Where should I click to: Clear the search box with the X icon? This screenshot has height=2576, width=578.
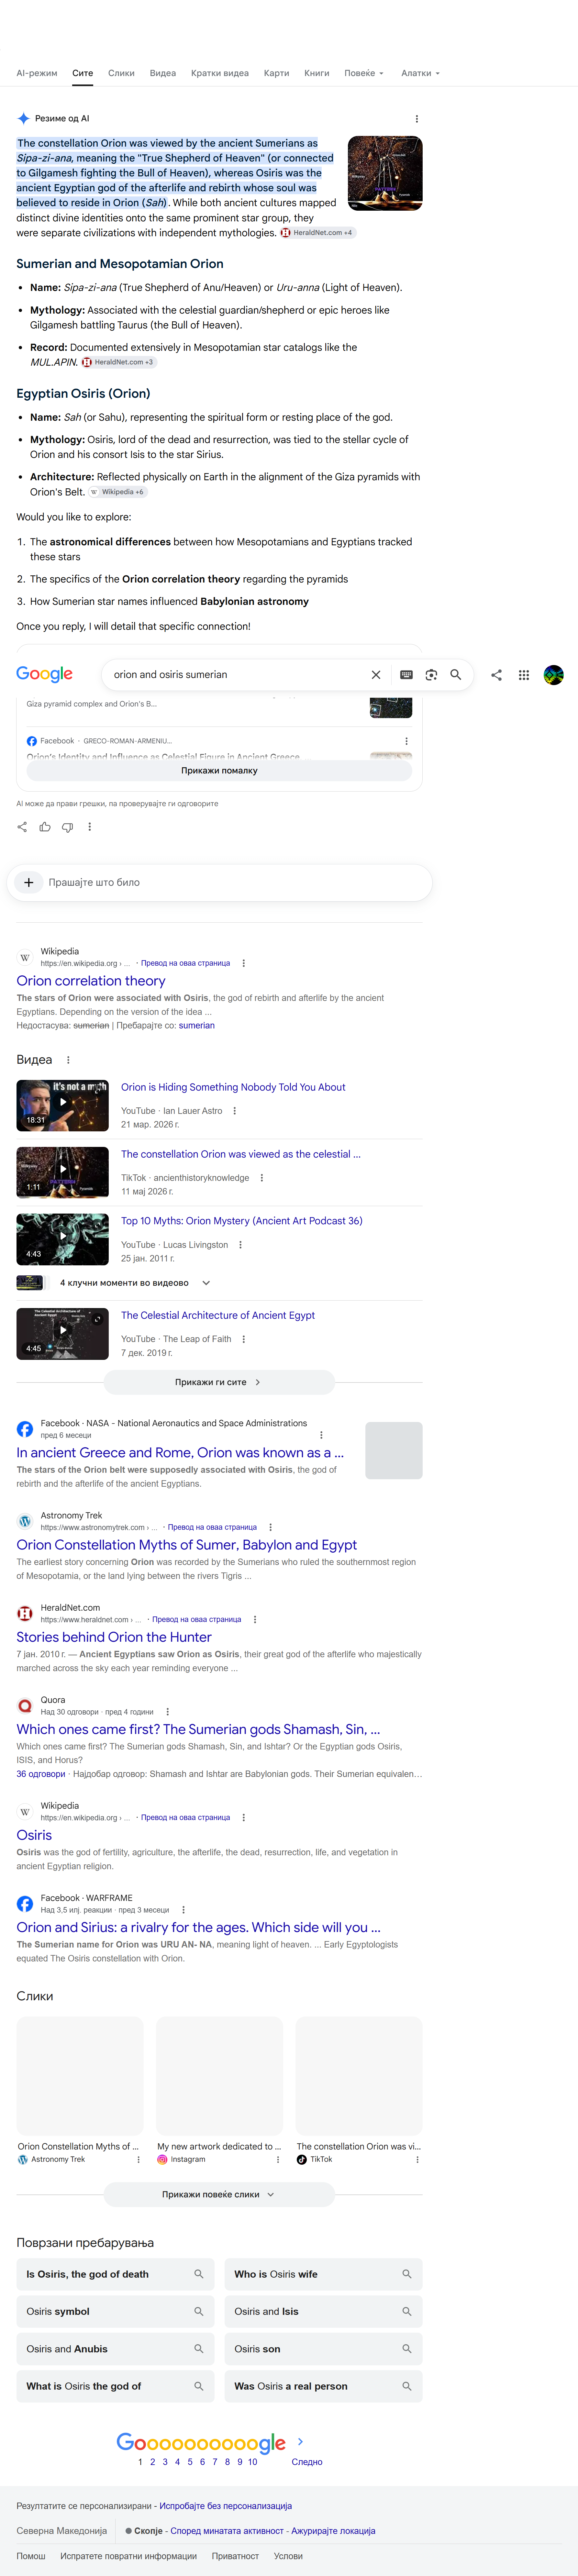376,675
